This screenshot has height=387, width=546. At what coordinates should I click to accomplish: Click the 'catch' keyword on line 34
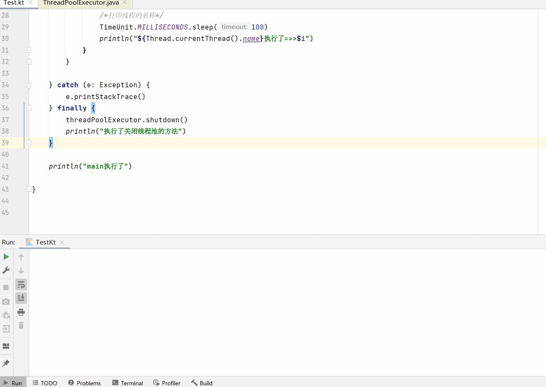click(68, 85)
